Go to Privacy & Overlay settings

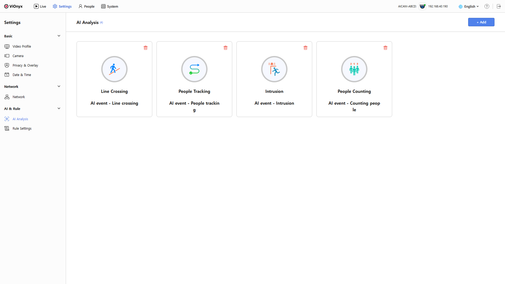pyautogui.click(x=25, y=65)
